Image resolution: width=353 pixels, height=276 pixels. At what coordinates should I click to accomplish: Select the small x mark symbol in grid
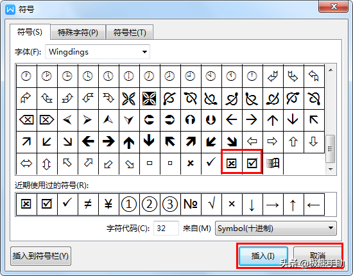tap(191, 163)
